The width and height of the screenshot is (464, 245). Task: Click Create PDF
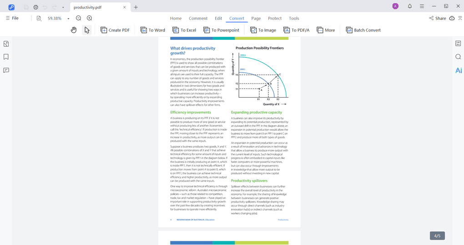115,30
